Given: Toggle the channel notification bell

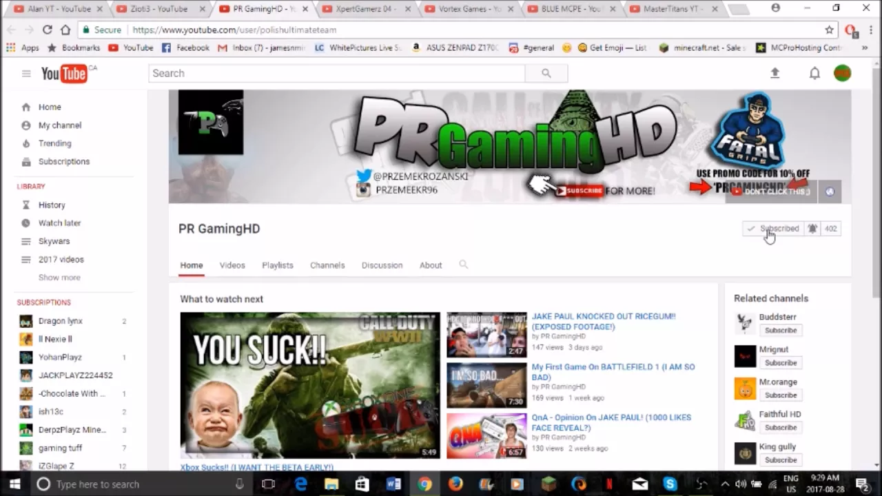Looking at the screenshot, I should [812, 229].
